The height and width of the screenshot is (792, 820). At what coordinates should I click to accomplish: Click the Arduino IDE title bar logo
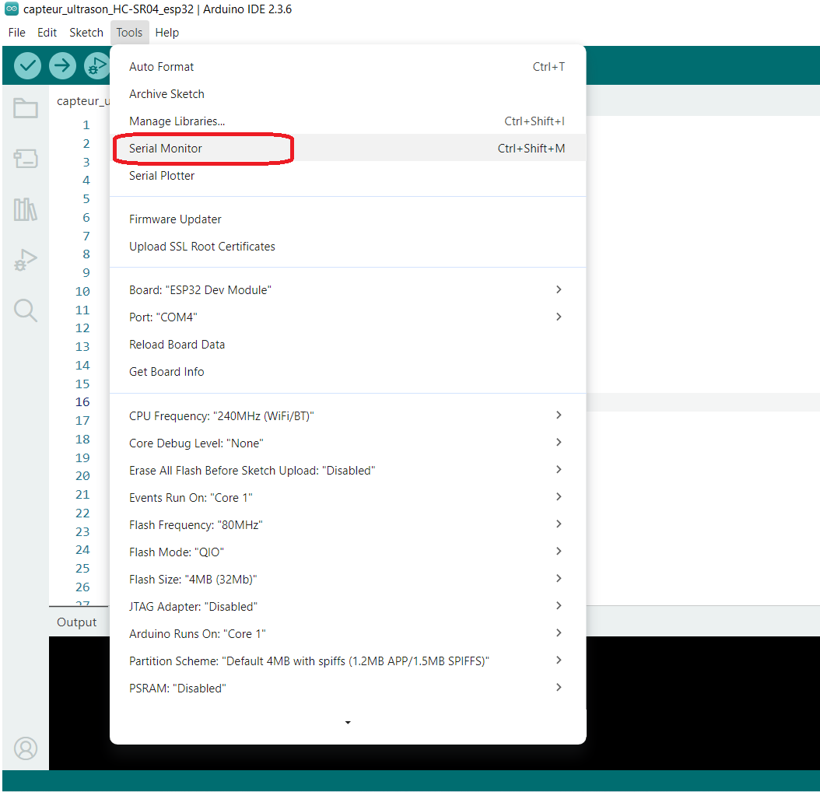click(12, 9)
